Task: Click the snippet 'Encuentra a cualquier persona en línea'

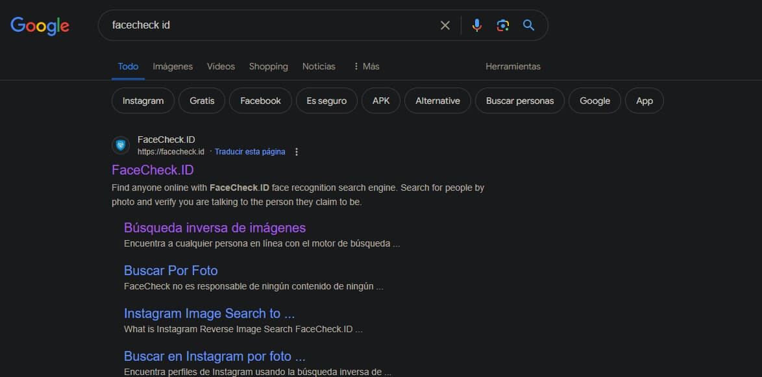Action: point(262,243)
